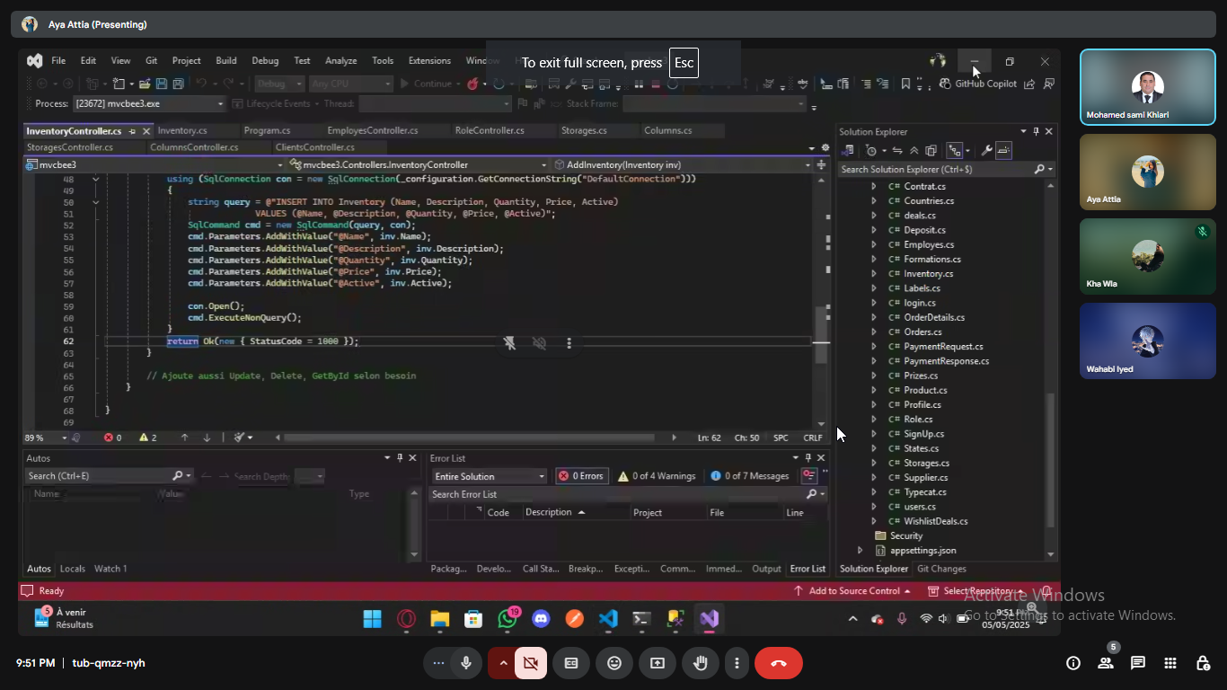Viewport: 1227px width, 690px height.
Task: Click the Switch Views icon in Solution Explorer
Action: click(847, 151)
